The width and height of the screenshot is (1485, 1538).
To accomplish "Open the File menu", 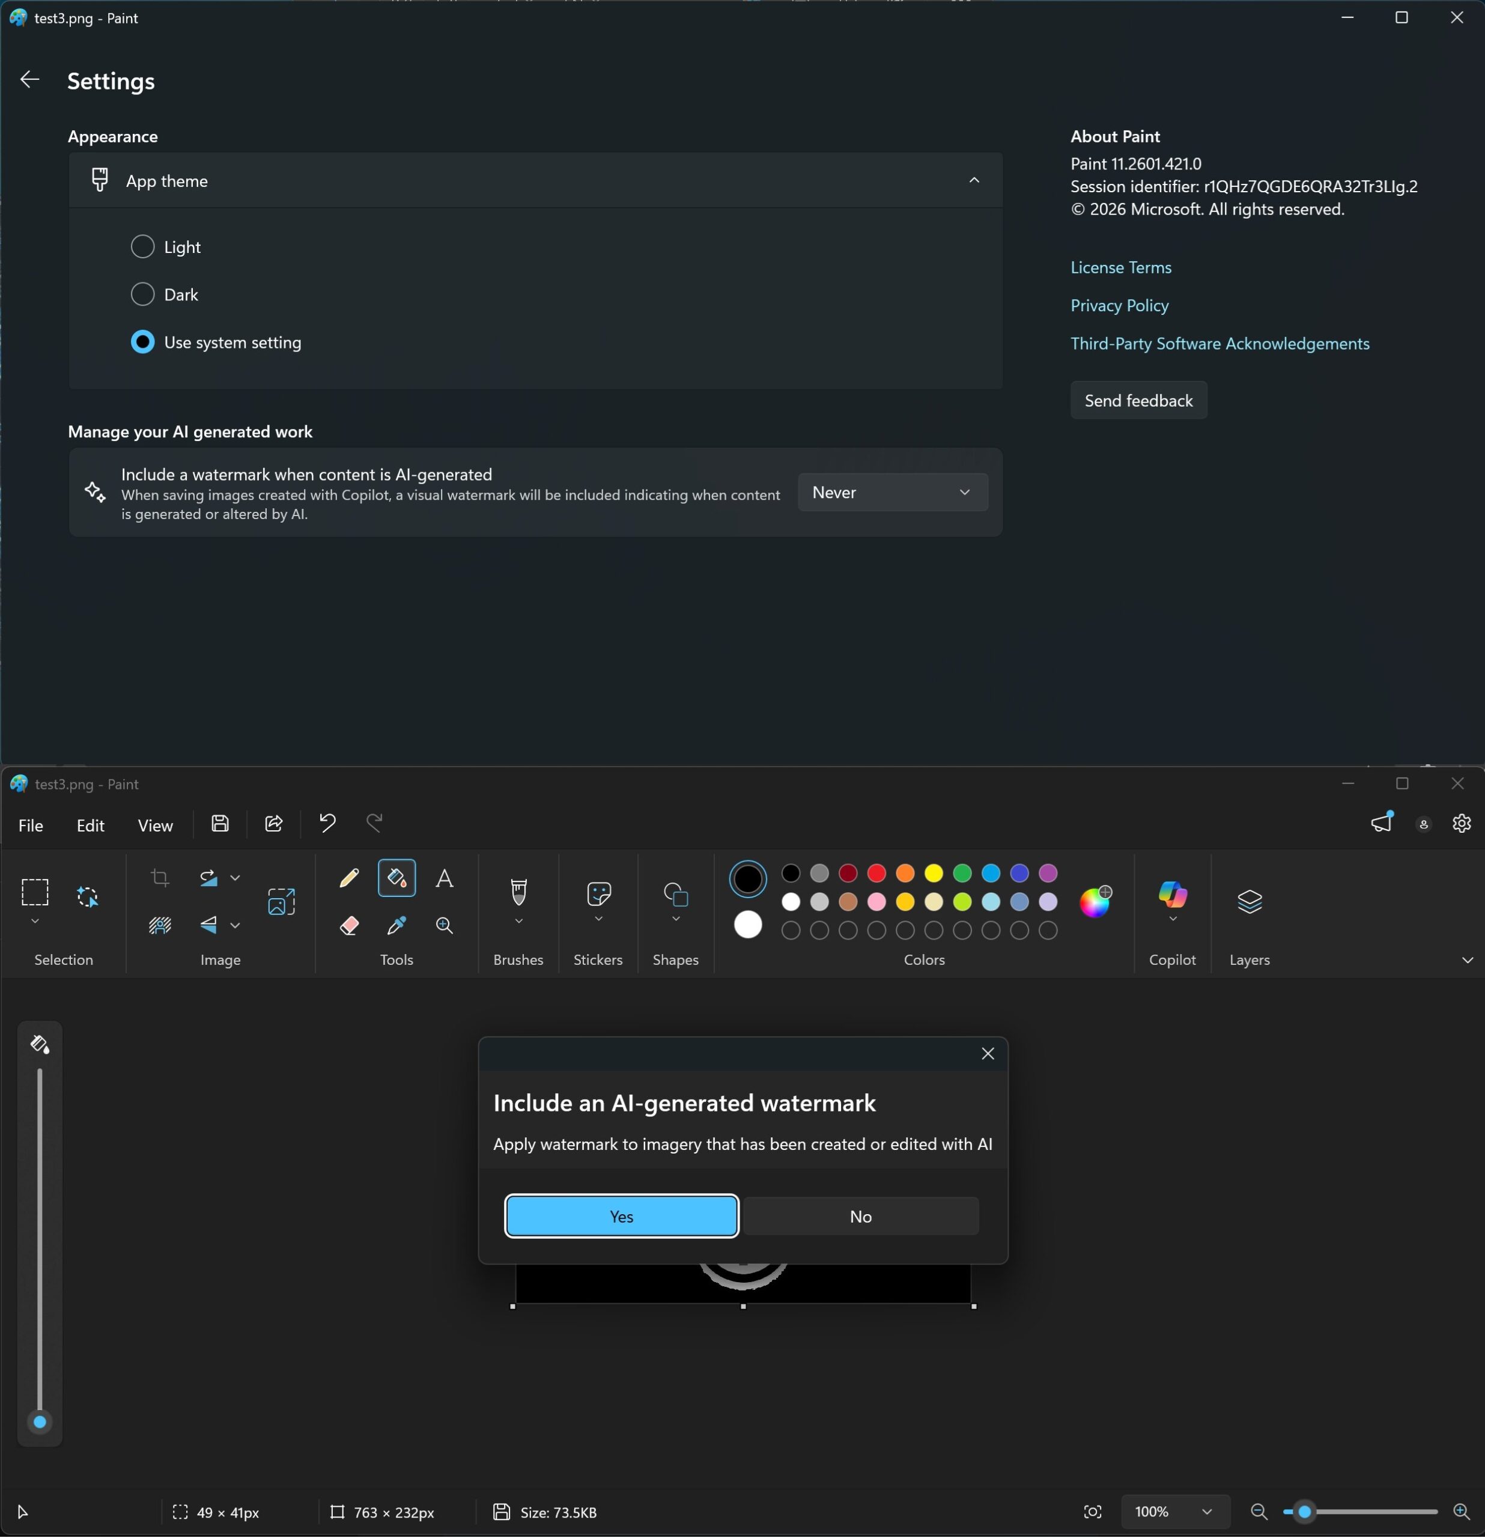I will 31,825.
